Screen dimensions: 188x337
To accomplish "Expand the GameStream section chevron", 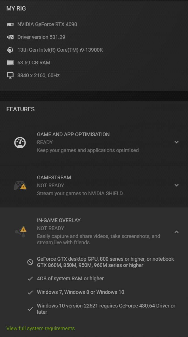I will (176, 185).
